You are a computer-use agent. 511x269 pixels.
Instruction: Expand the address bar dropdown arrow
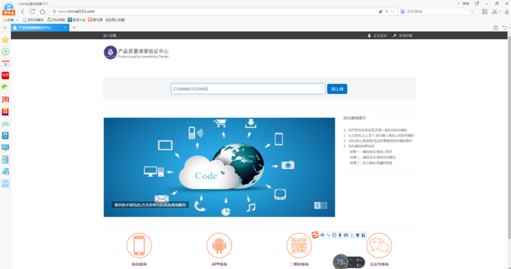(393, 11)
